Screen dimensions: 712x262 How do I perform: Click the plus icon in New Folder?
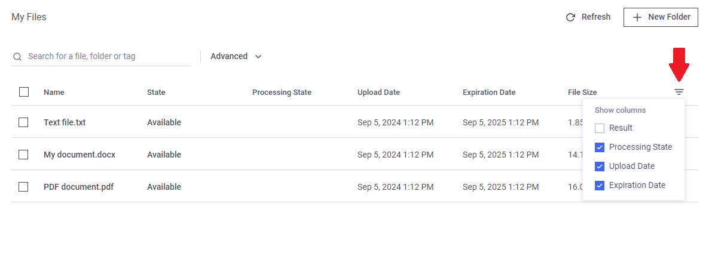pos(637,17)
